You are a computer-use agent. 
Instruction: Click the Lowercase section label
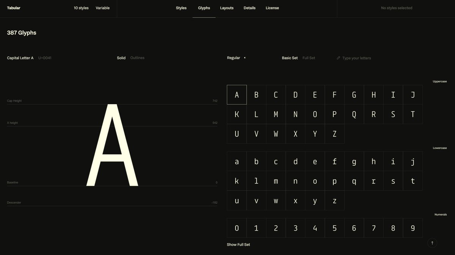[x=440, y=148]
